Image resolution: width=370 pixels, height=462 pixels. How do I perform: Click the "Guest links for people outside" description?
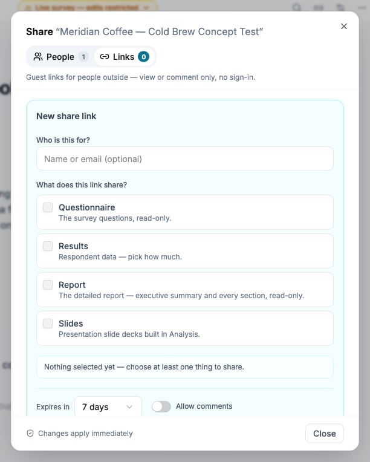140,77
